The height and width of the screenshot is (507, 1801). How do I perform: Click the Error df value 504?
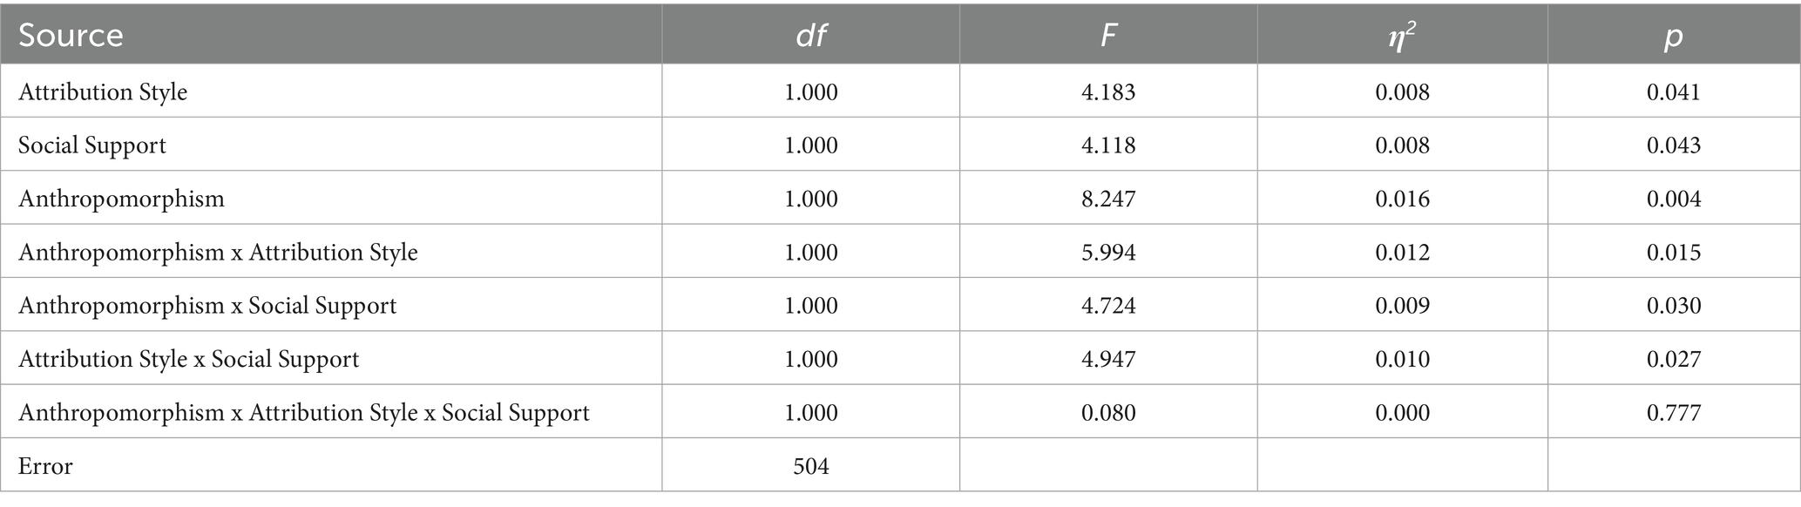[810, 466]
